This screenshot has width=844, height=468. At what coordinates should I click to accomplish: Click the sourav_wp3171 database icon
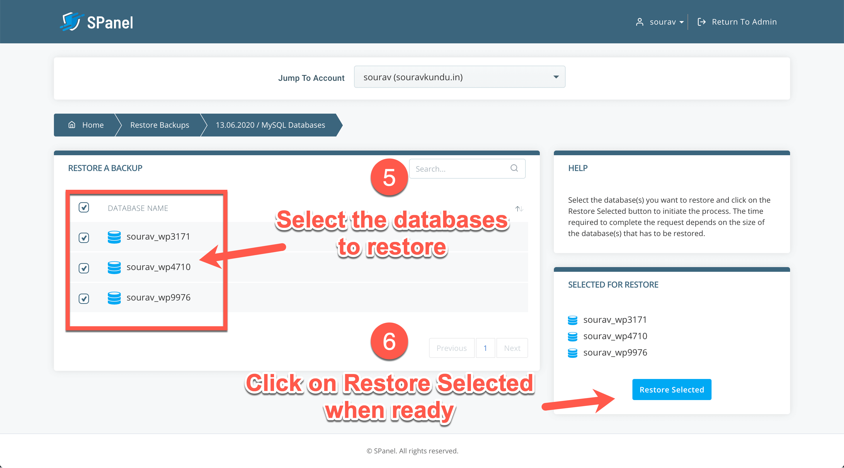[114, 236]
